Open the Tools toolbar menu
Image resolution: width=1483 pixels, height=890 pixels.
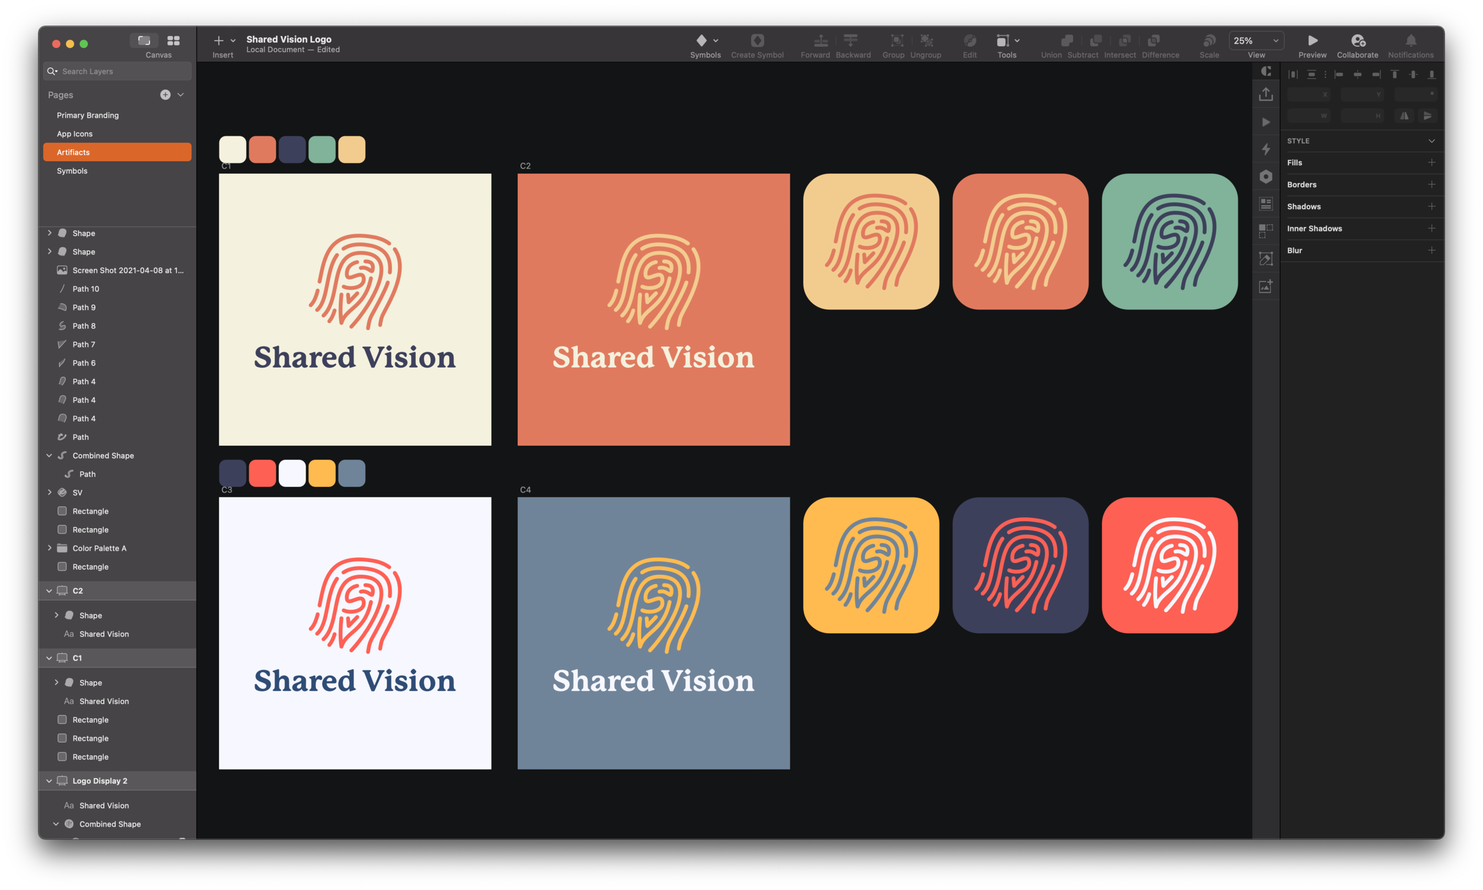(1007, 41)
